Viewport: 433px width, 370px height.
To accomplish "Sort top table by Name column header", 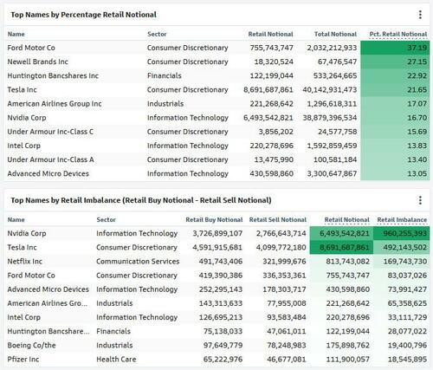I will coord(16,34).
